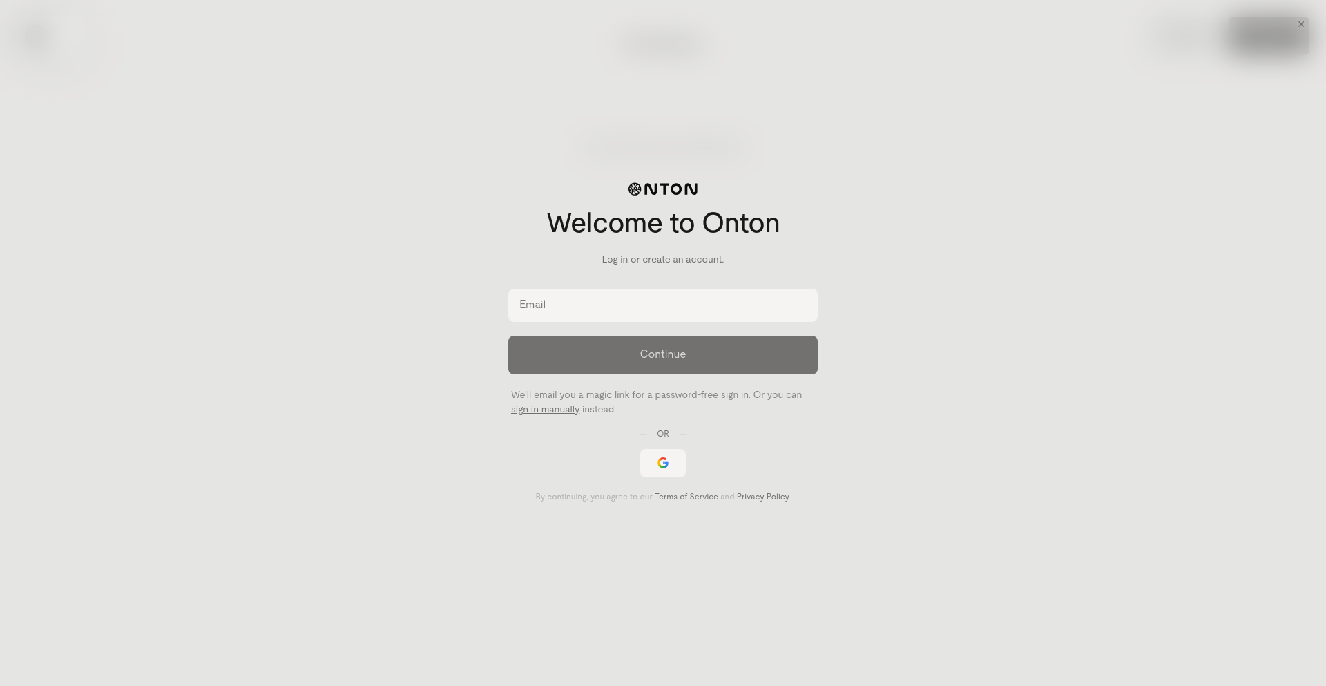This screenshot has height=686, width=1326.
Task: Click the blurred logo in top-left corner
Action: (38, 38)
